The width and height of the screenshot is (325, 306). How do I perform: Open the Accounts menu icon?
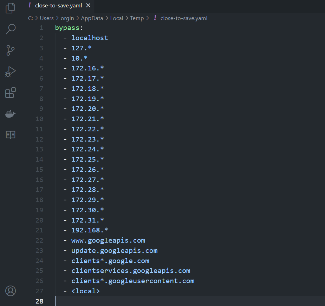(10, 291)
